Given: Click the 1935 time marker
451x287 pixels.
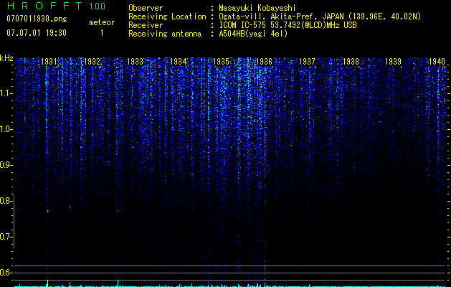Looking at the screenshot, I should (x=221, y=61).
